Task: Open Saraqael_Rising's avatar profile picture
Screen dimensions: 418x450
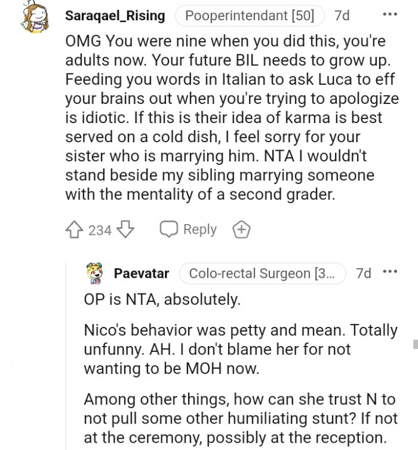Action: coord(35,17)
